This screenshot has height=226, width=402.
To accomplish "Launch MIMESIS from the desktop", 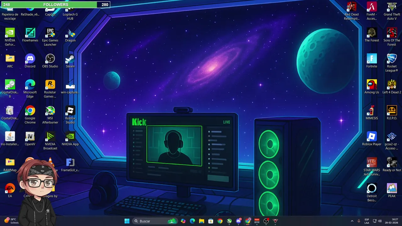I will point(372,113).
